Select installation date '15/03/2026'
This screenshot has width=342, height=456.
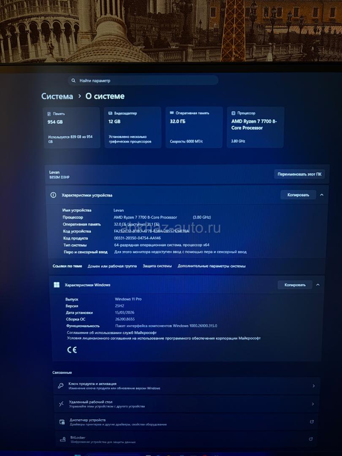click(x=125, y=312)
